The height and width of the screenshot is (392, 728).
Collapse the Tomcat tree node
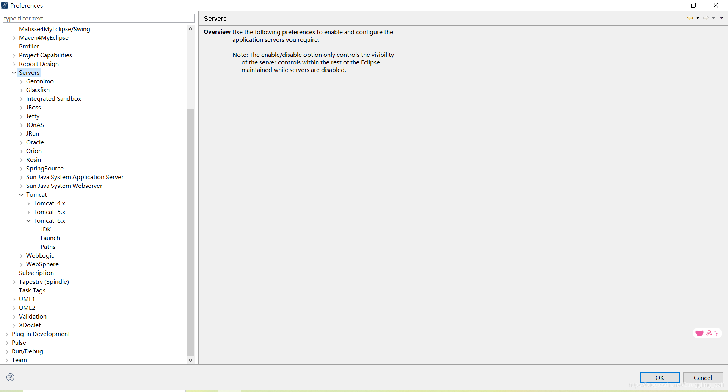21,195
